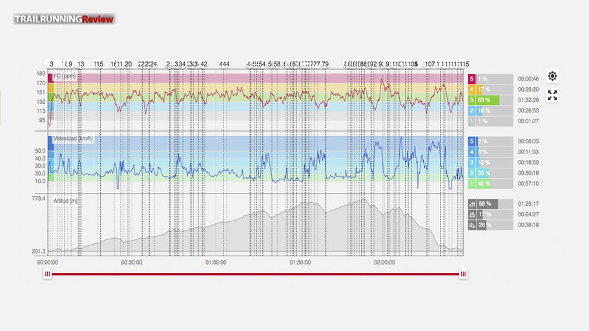Click the 00:00:46 zone 5 duration
The height and width of the screenshot is (331, 589).
click(528, 79)
